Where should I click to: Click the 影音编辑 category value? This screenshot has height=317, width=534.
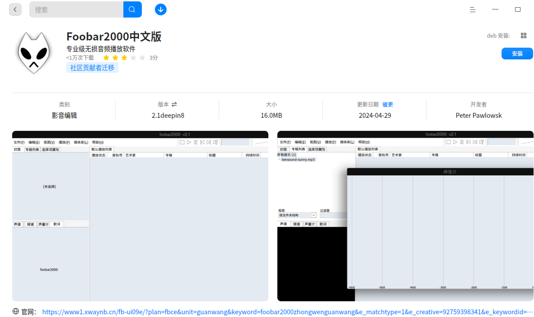pos(64,116)
